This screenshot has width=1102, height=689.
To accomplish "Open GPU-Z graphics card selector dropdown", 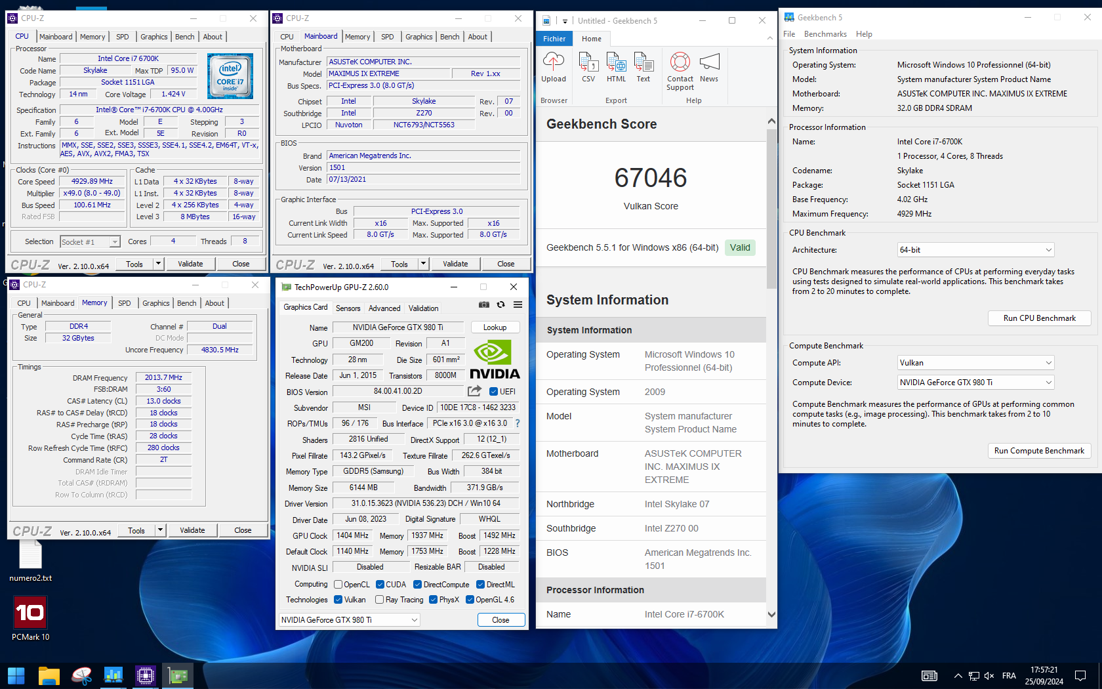I will tap(350, 619).
